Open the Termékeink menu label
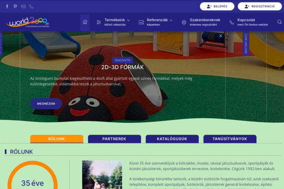This screenshot has height=189, width=284. [115, 20]
